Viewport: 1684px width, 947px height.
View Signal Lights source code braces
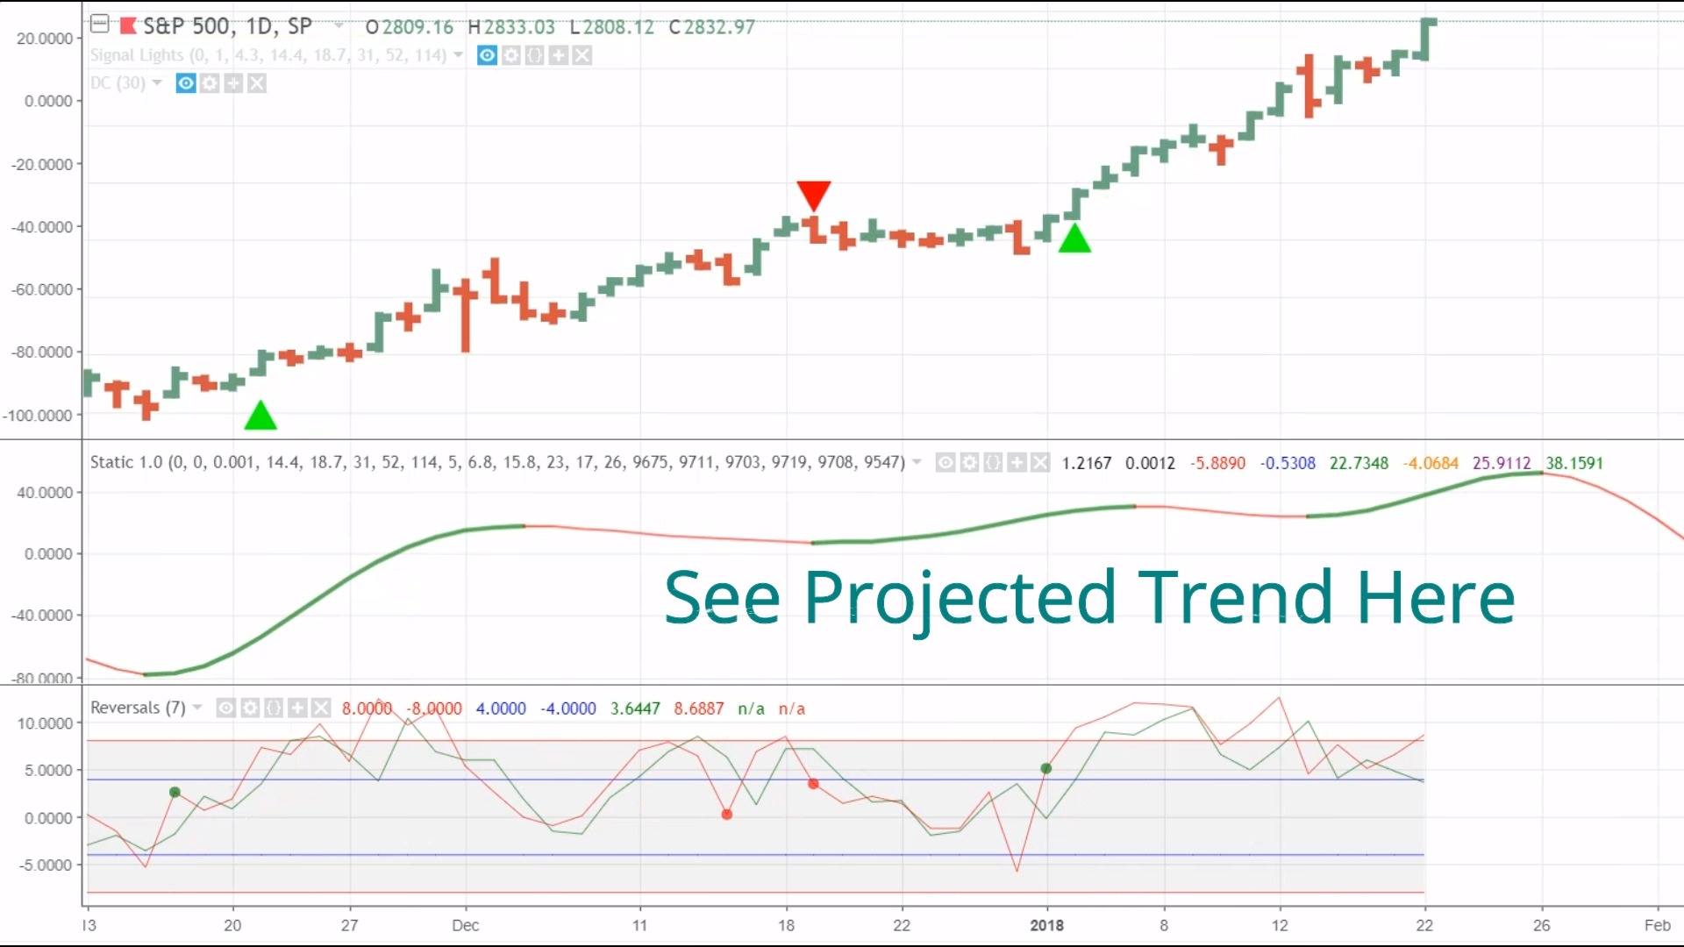pyautogui.click(x=535, y=55)
